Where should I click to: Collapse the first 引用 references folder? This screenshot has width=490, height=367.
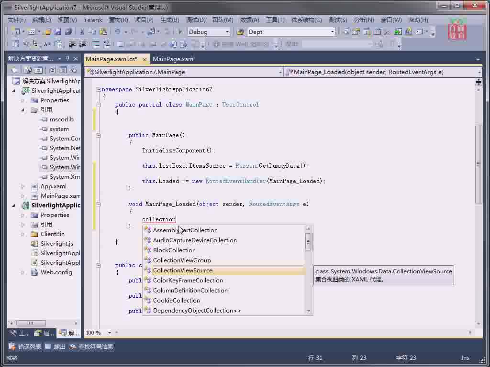point(22,110)
